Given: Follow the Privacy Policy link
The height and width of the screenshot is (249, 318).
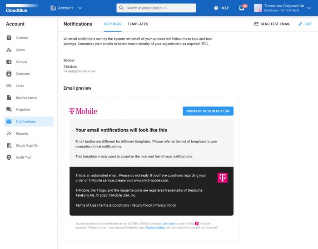Looking at the screenshot, I should coord(165,205).
